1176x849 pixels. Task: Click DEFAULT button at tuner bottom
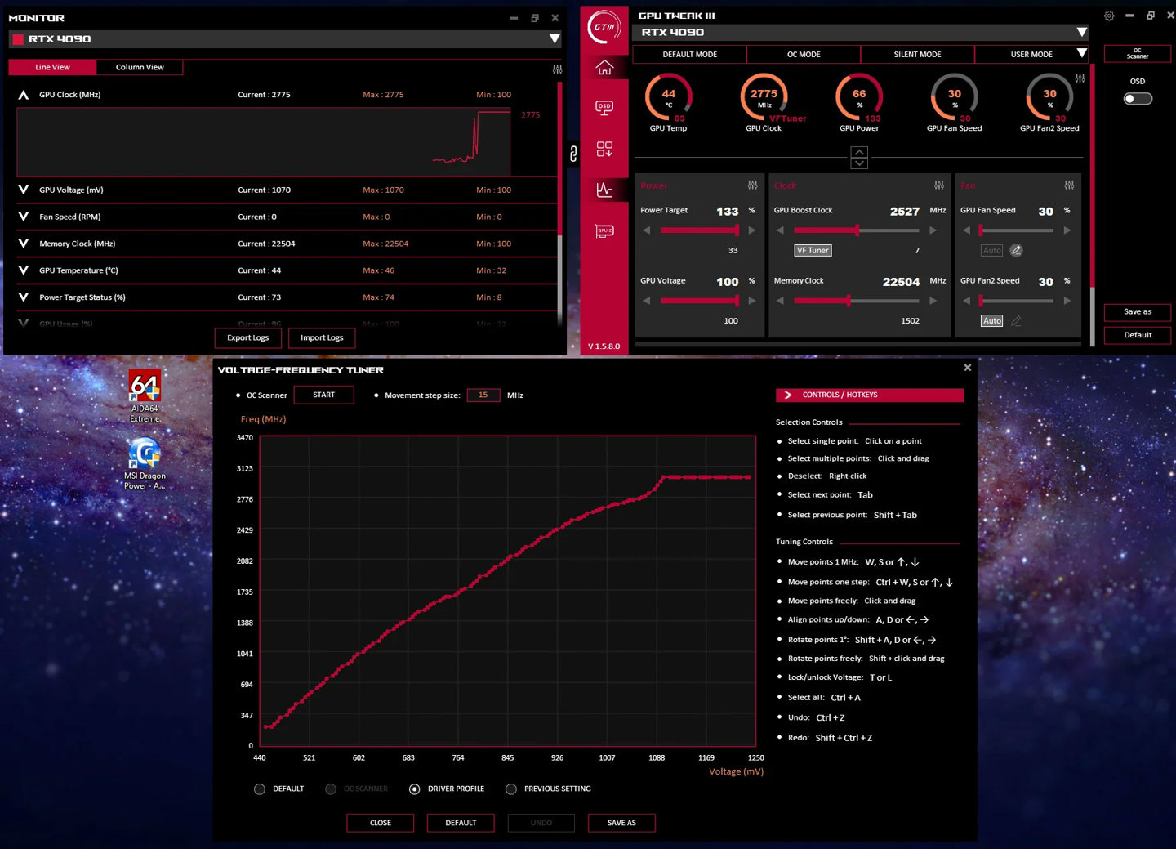click(461, 823)
